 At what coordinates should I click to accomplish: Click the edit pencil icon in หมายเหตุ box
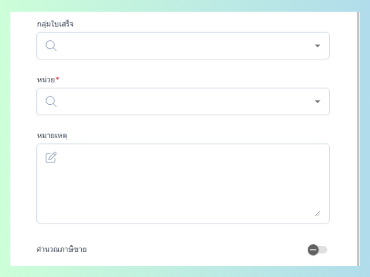tap(51, 157)
